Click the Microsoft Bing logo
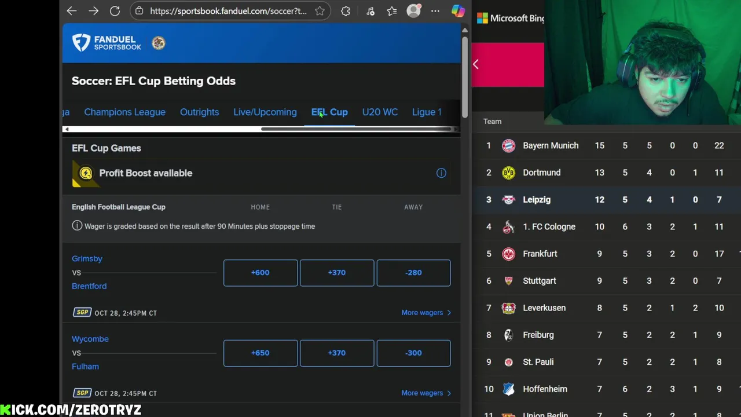 511,19
